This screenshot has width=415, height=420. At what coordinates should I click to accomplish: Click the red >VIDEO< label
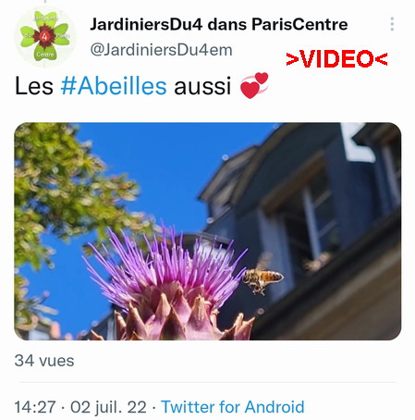pos(336,59)
